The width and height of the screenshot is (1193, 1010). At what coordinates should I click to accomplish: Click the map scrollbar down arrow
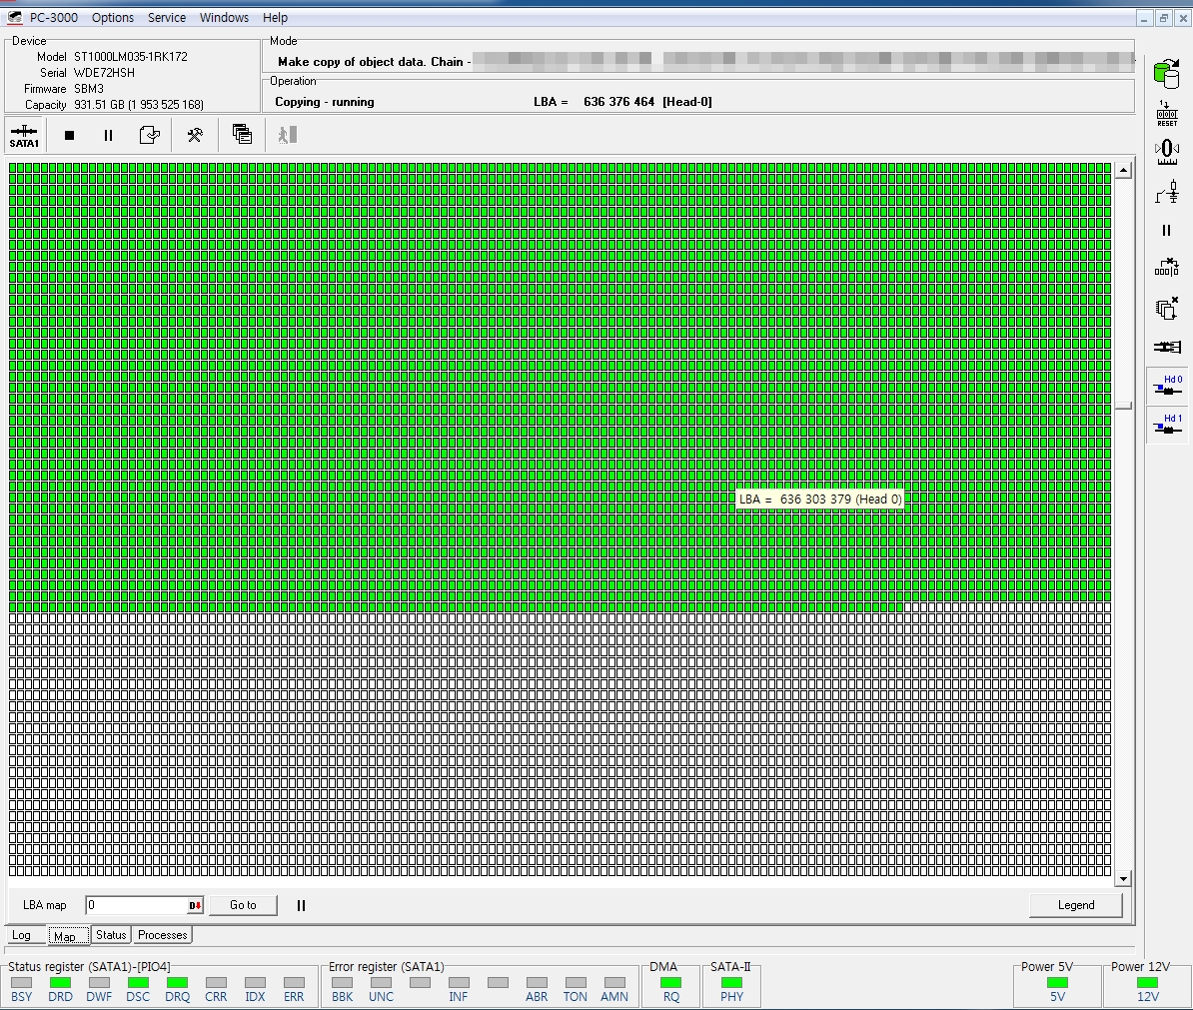click(1124, 878)
